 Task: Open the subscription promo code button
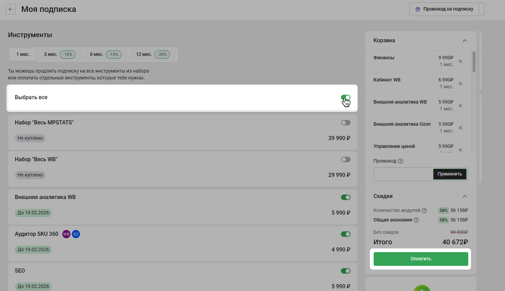[444, 9]
